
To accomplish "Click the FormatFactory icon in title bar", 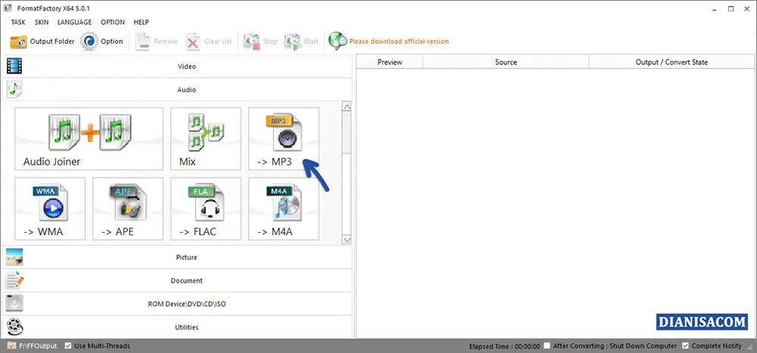I will click(8, 8).
